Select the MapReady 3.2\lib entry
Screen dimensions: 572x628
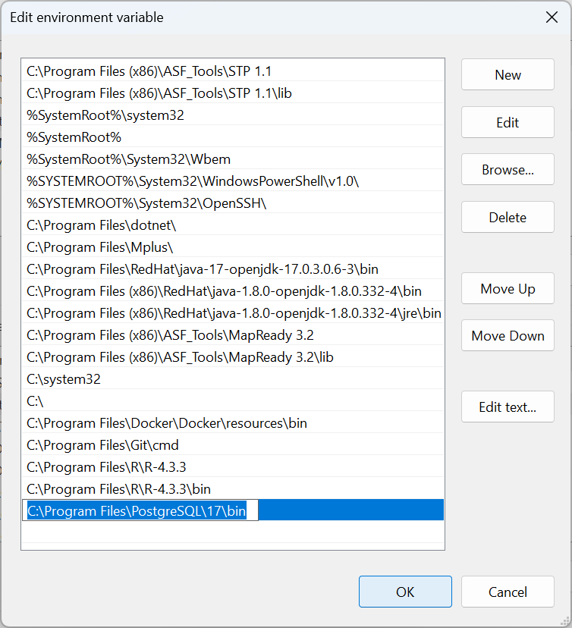click(180, 357)
